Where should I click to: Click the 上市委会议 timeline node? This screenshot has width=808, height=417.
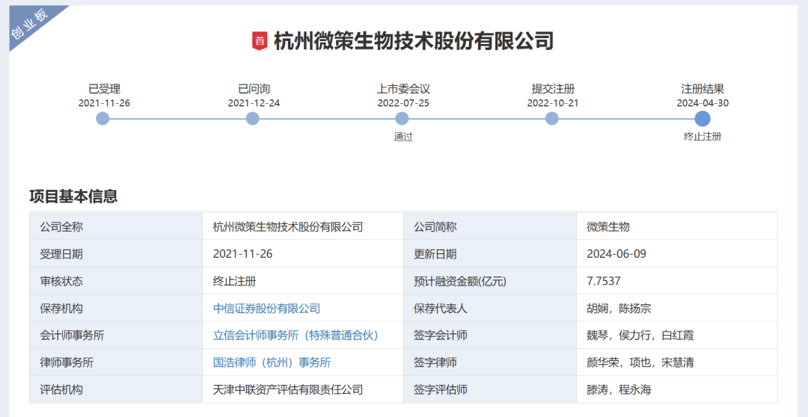point(403,118)
